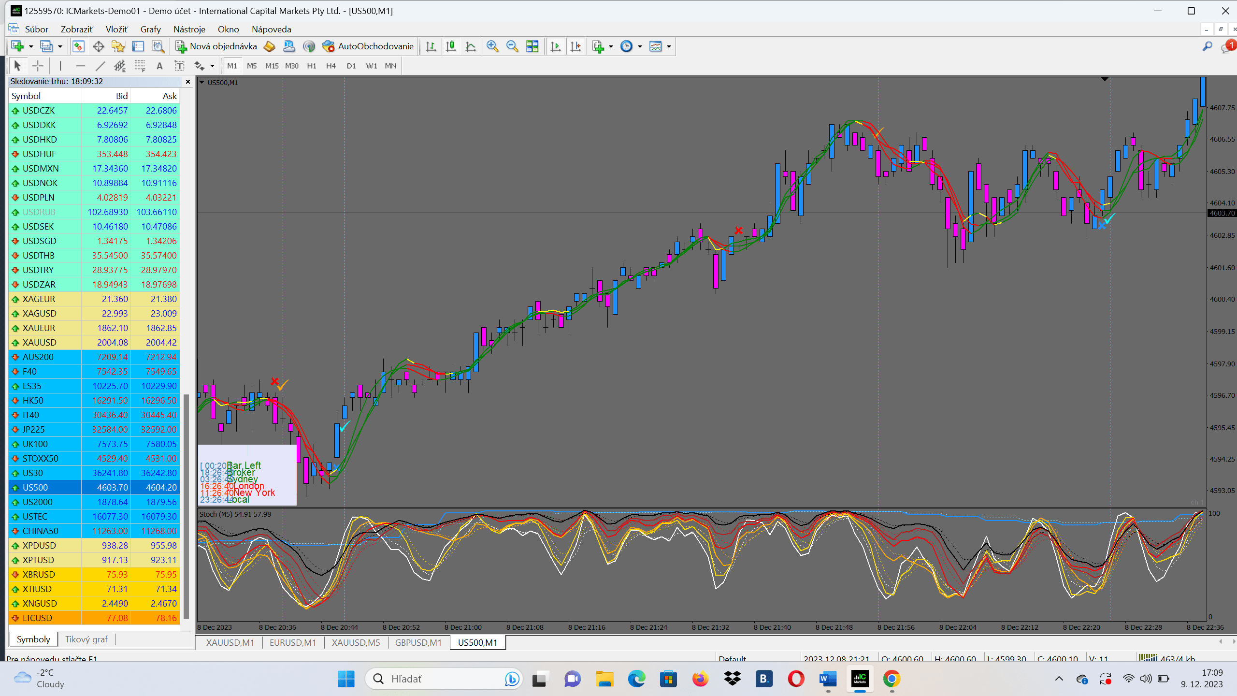Select the Trendline drawing tool
Viewport: 1237px width, 696px height.
[x=100, y=66]
